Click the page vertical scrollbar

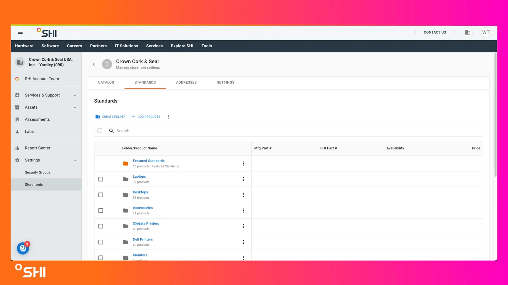tap(495, 115)
